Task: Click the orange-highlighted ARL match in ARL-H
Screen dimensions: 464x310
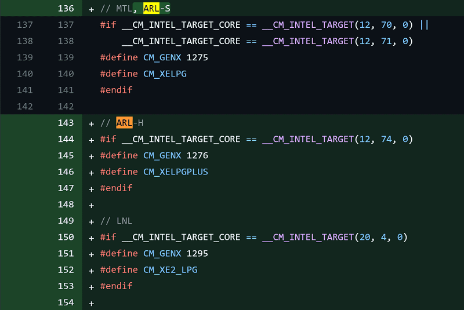Action: (x=124, y=123)
